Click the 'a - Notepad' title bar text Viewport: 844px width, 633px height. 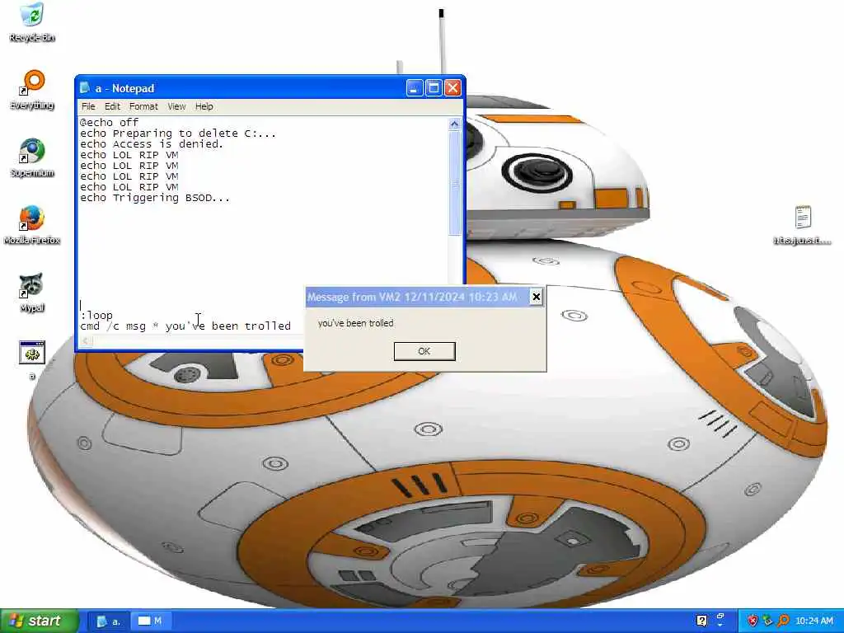point(125,88)
